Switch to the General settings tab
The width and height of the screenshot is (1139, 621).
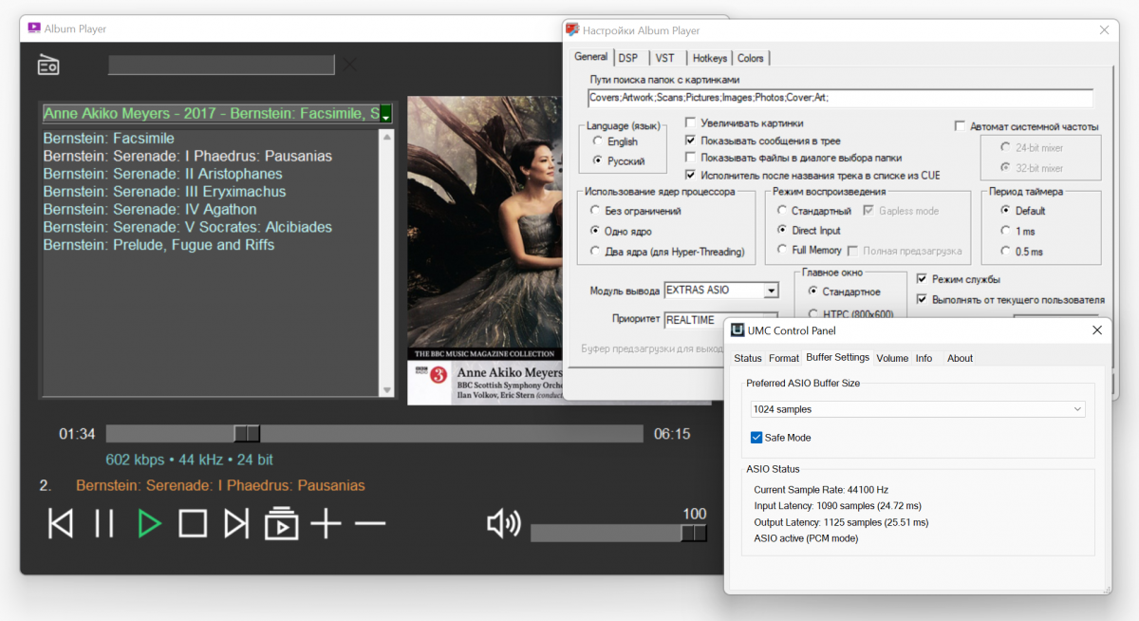[x=591, y=57]
